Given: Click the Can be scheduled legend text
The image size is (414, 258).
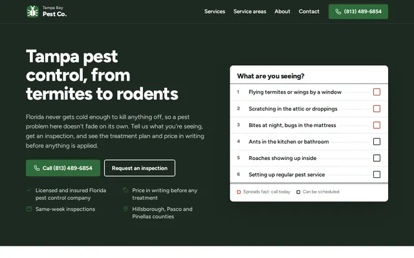Looking at the screenshot, I should pyautogui.click(x=321, y=192).
